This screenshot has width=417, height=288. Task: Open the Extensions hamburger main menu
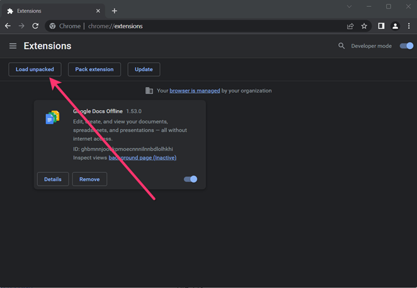pos(13,46)
